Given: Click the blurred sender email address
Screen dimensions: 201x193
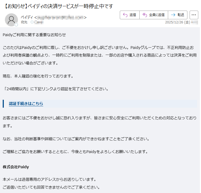Looking at the screenshot, I should point(61,18).
